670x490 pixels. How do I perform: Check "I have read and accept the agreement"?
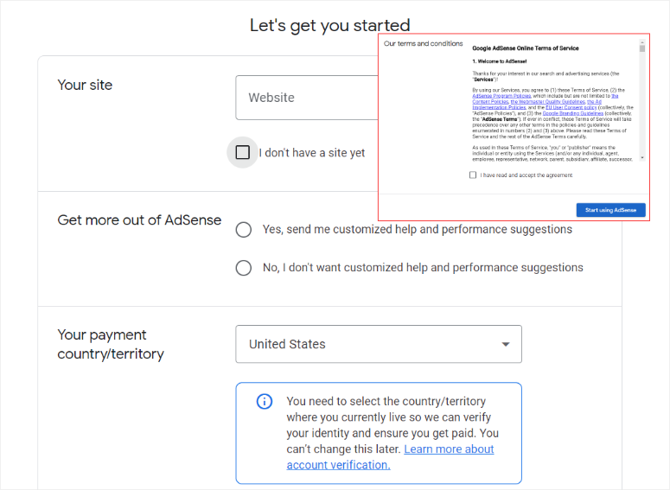473,175
